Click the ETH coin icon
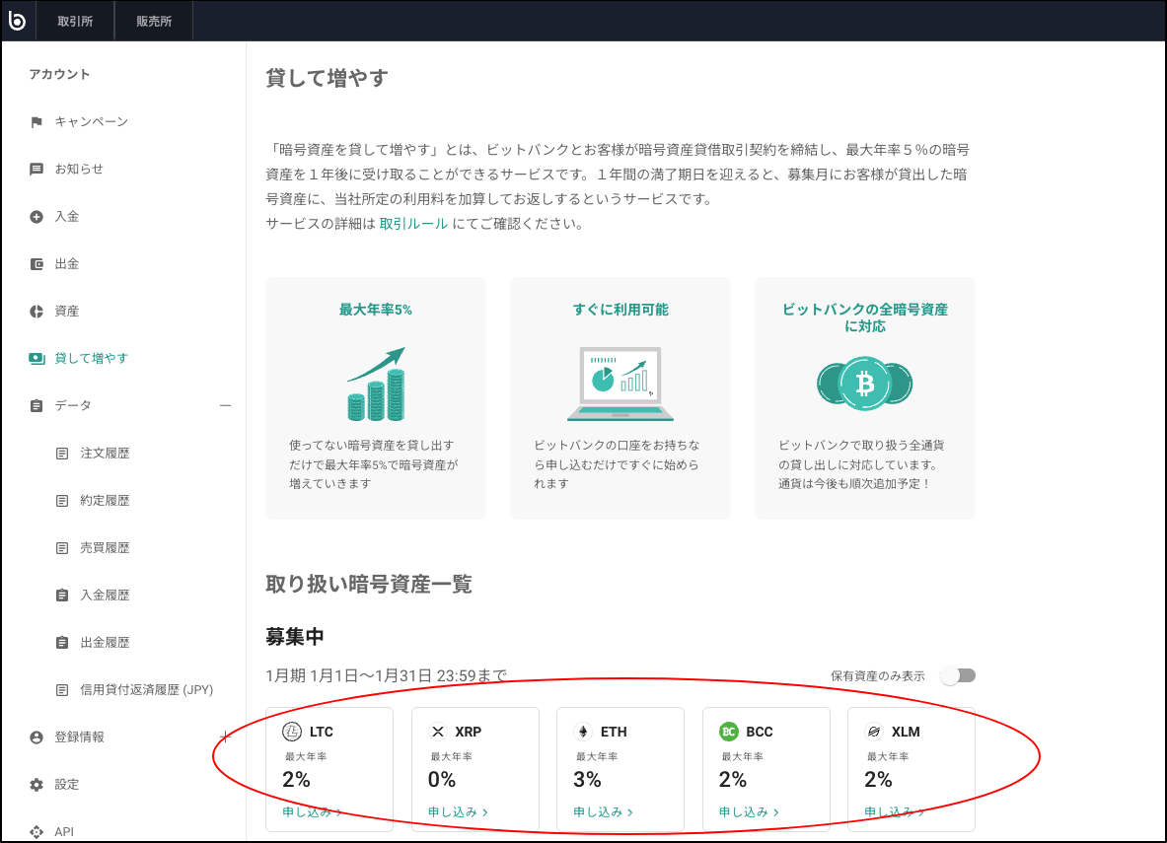This screenshot has width=1167, height=843. tap(583, 733)
